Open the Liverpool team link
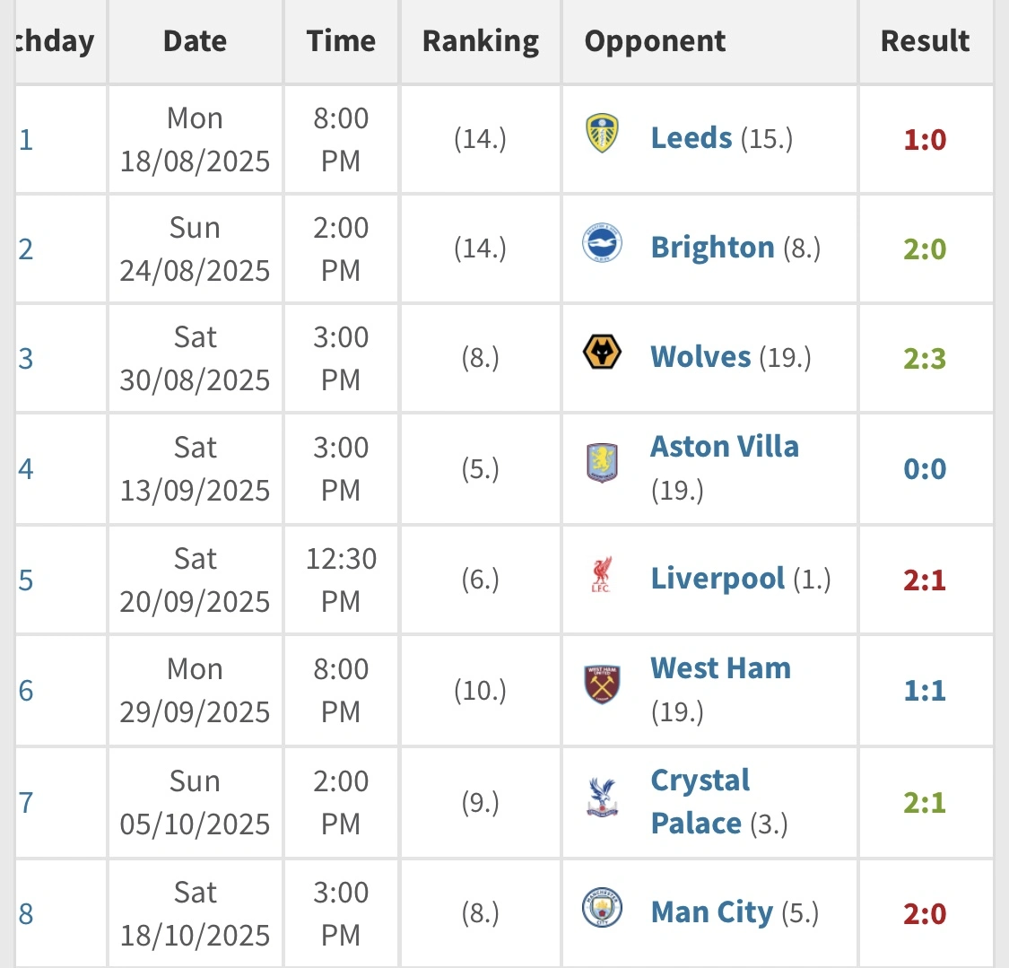 pos(718,579)
